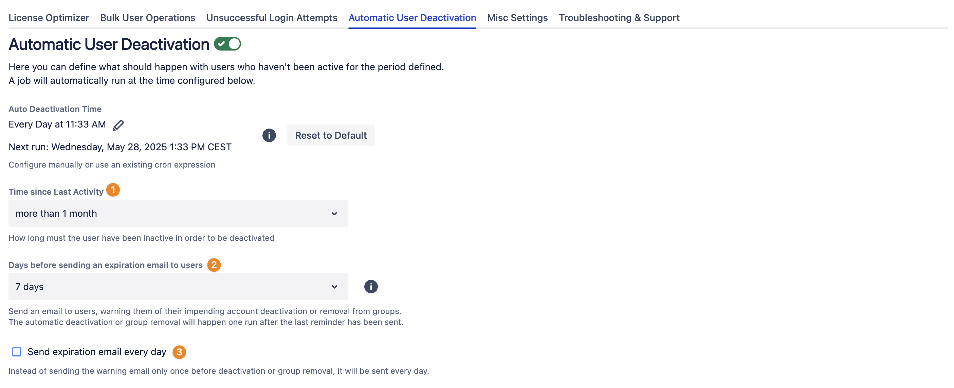
Task: Click the Send expiration email every day label
Action: (97, 352)
